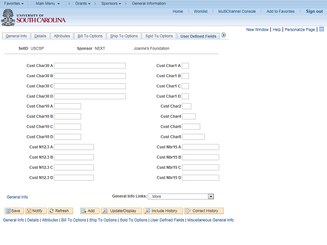This screenshot has width=327, height=245.
Task: Click the Save button
Action: (x=14, y=211)
